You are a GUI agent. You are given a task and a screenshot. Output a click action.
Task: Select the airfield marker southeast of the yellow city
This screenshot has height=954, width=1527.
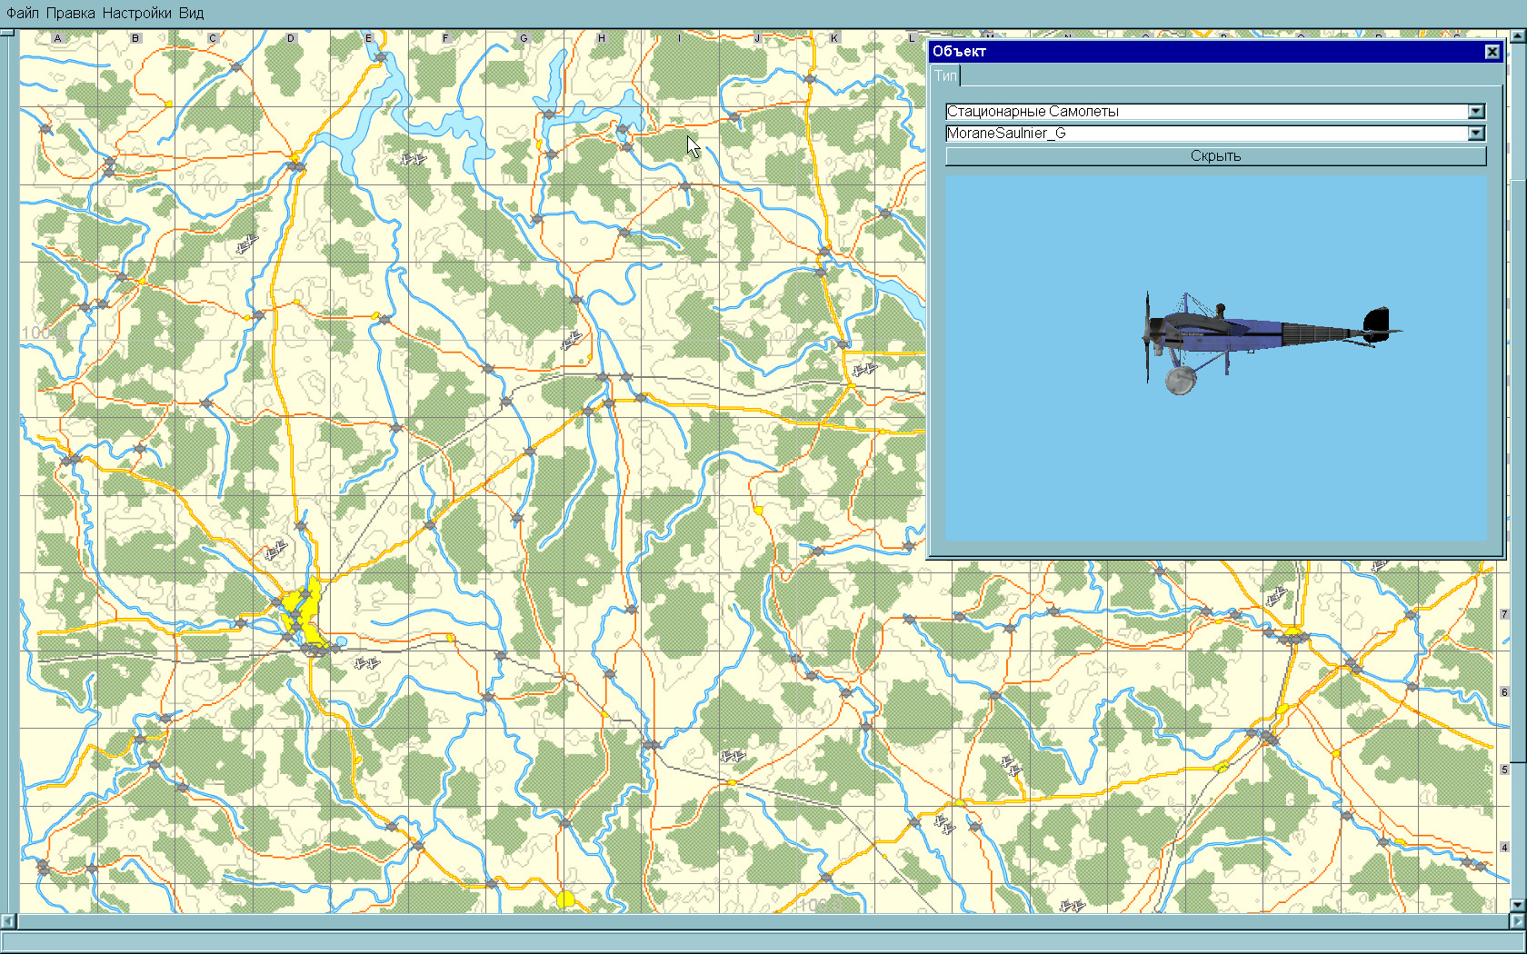coord(366,664)
